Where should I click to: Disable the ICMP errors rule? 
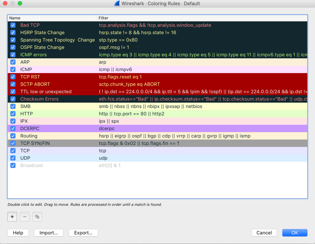(13, 55)
